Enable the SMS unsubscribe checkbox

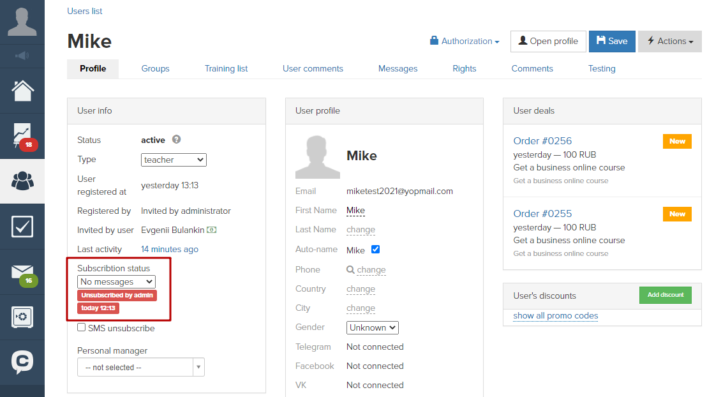[81, 327]
